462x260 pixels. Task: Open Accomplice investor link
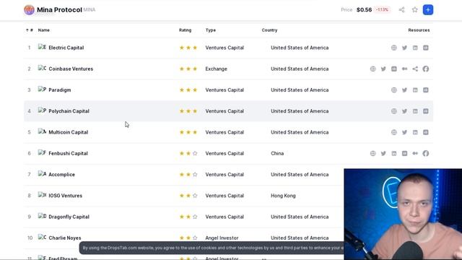click(61, 175)
